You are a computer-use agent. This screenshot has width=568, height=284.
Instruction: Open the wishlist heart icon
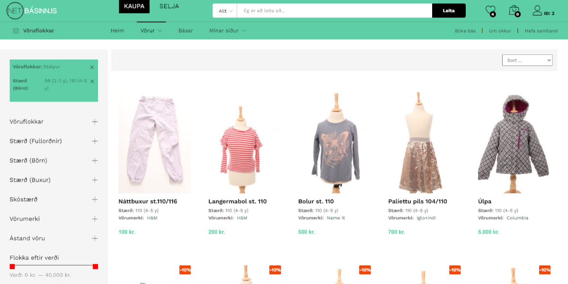coord(490,10)
